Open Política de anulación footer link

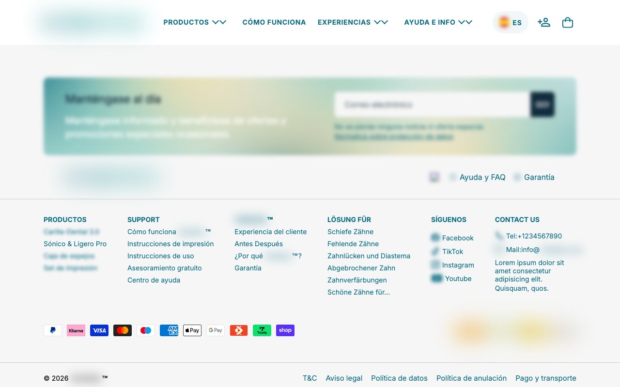click(472, 378)
